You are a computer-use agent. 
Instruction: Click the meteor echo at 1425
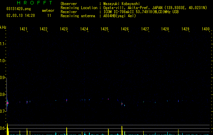108,99
